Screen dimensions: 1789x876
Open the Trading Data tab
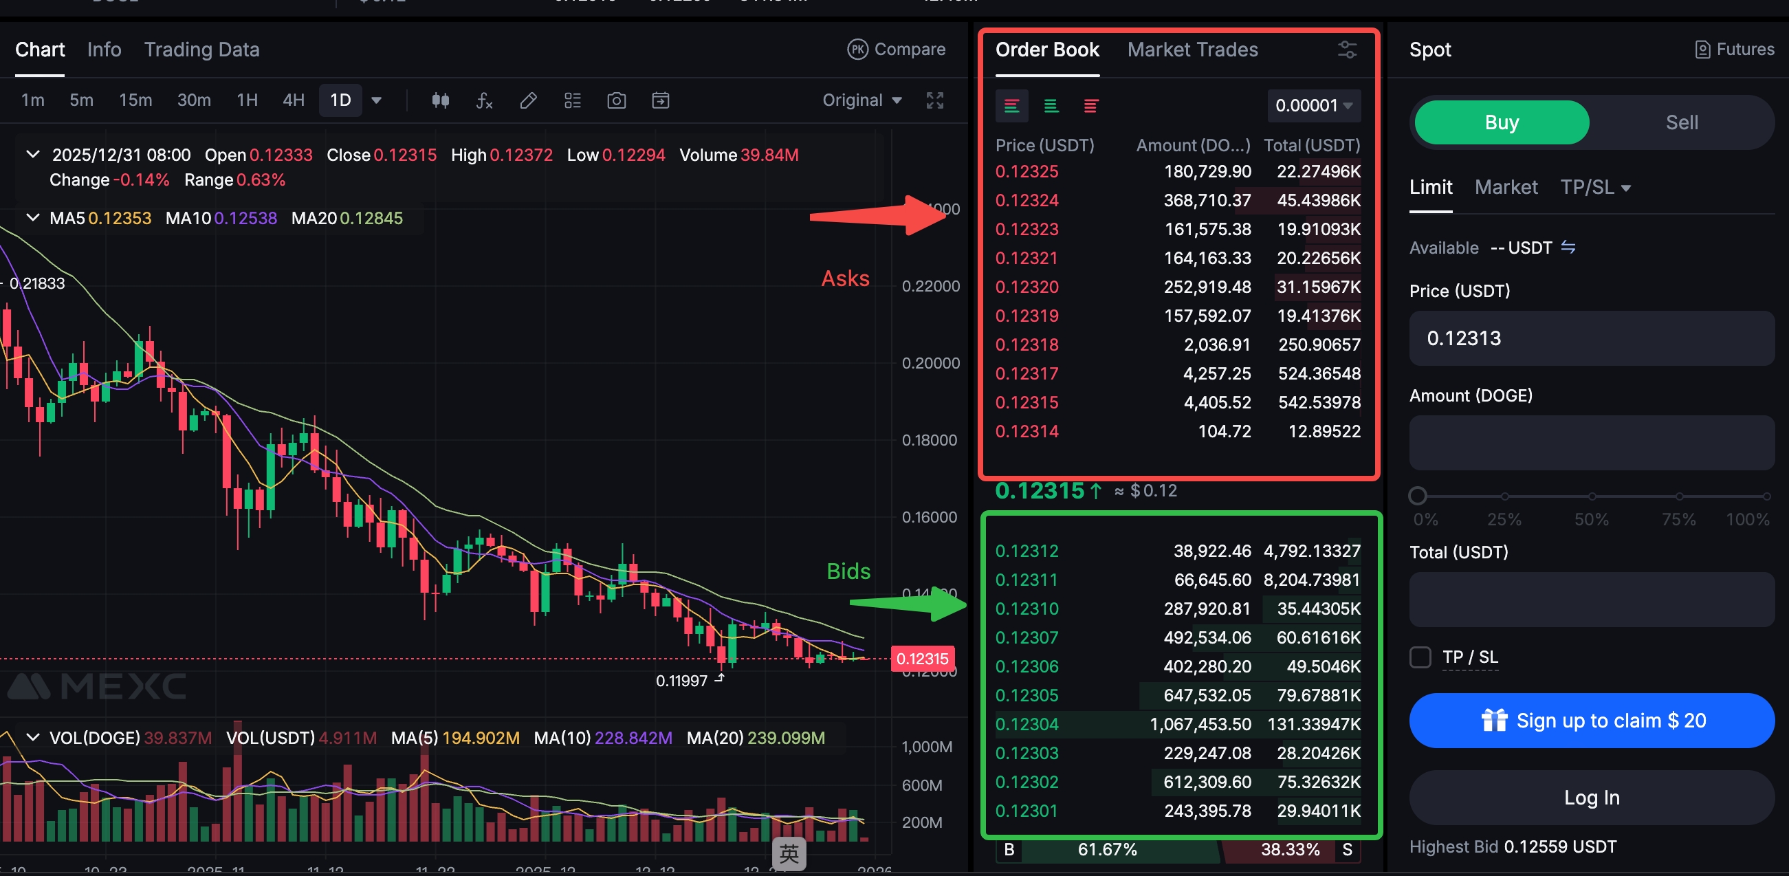coord(201,50)
